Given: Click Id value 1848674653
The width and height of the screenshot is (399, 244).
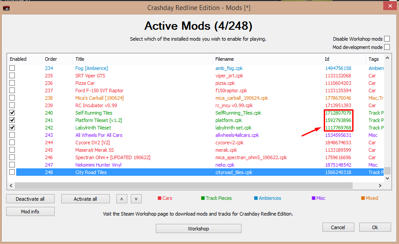Looking at the screenshot, I should 338,143.
